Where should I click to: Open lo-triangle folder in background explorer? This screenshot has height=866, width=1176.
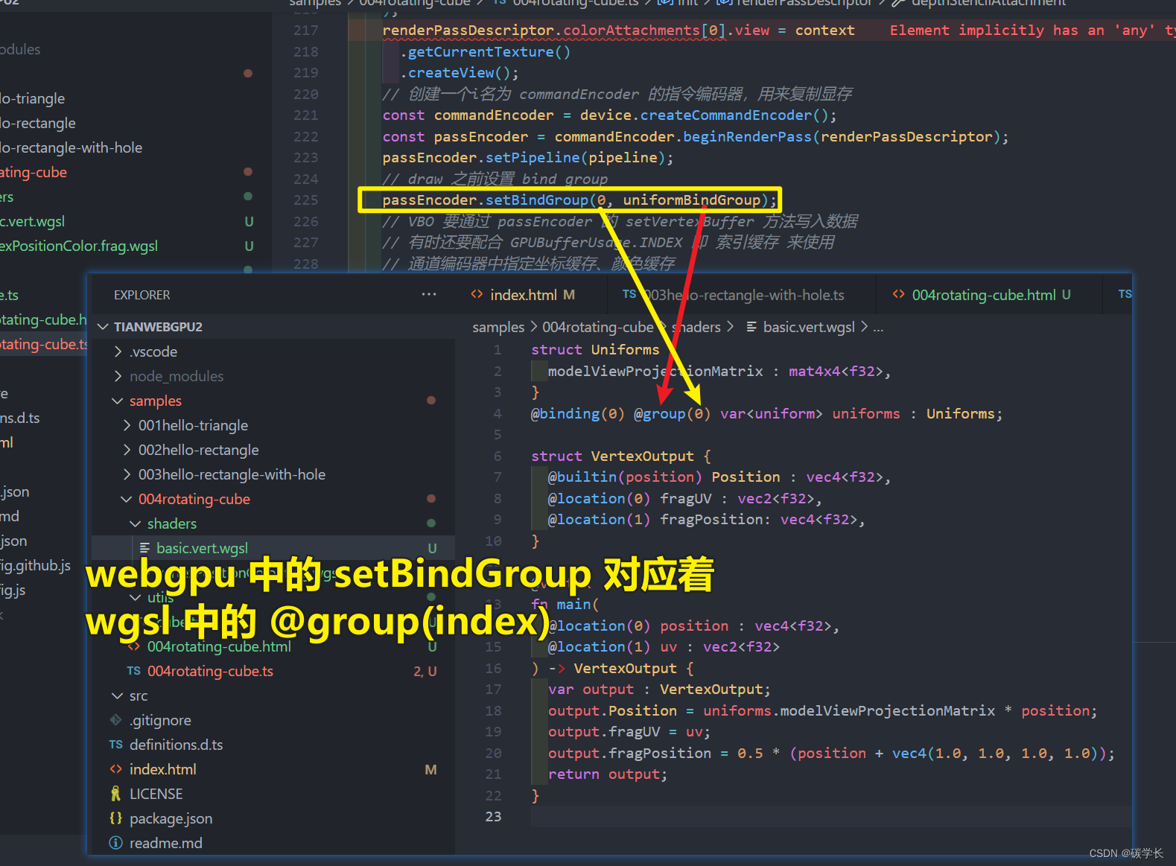32,98
